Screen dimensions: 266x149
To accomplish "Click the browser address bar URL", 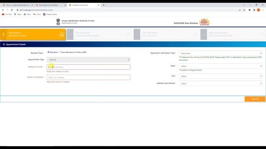I will tap(36, 10).
